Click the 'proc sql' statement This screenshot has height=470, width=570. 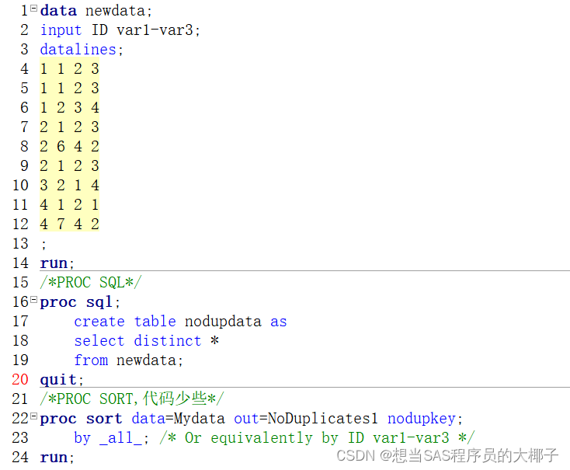click(80, 302)
